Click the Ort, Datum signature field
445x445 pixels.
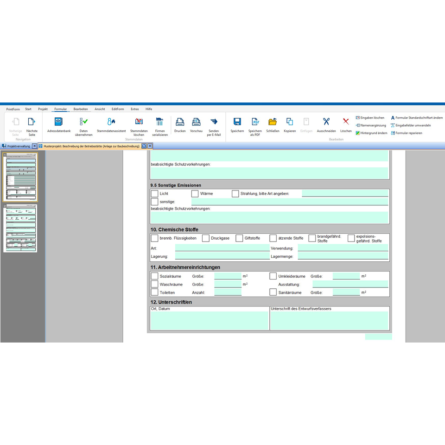(x=209, y=320)
